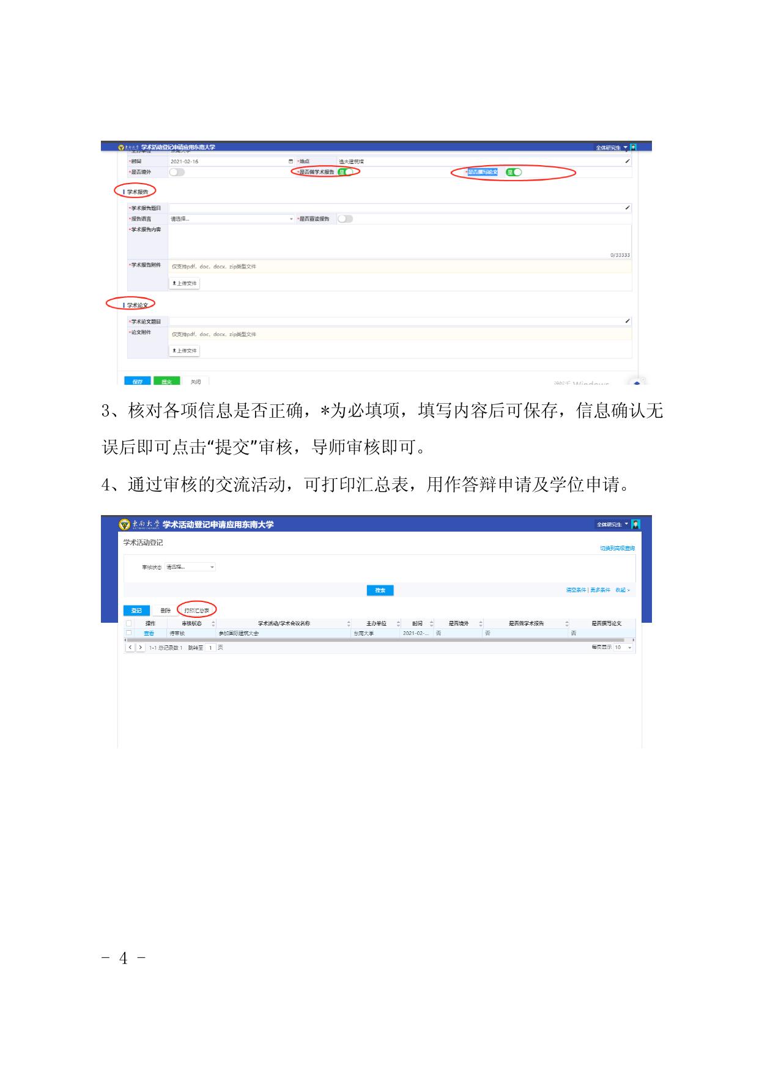Sort by the 审核状态 column sort arrows
This screenshot has width=759, height=1073.
tap(213, 623)
